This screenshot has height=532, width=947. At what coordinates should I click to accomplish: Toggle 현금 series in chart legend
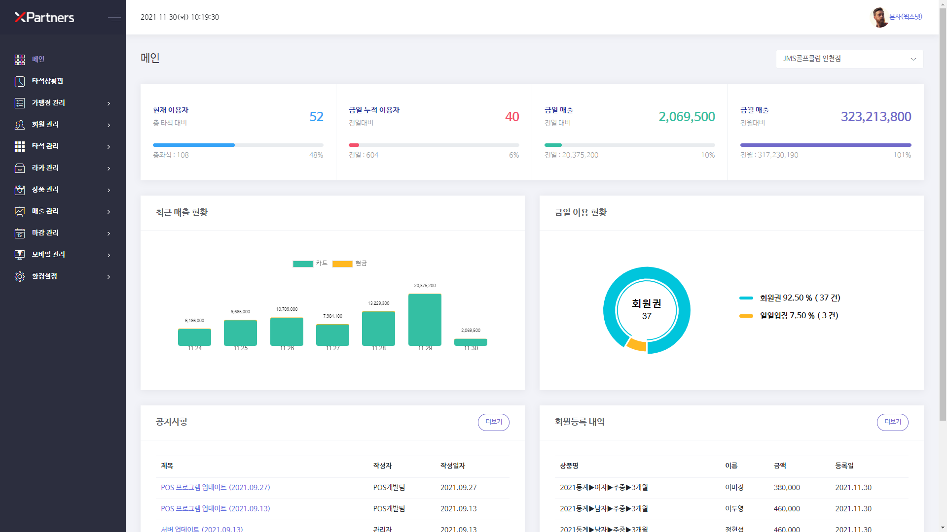tap(342, 264)
